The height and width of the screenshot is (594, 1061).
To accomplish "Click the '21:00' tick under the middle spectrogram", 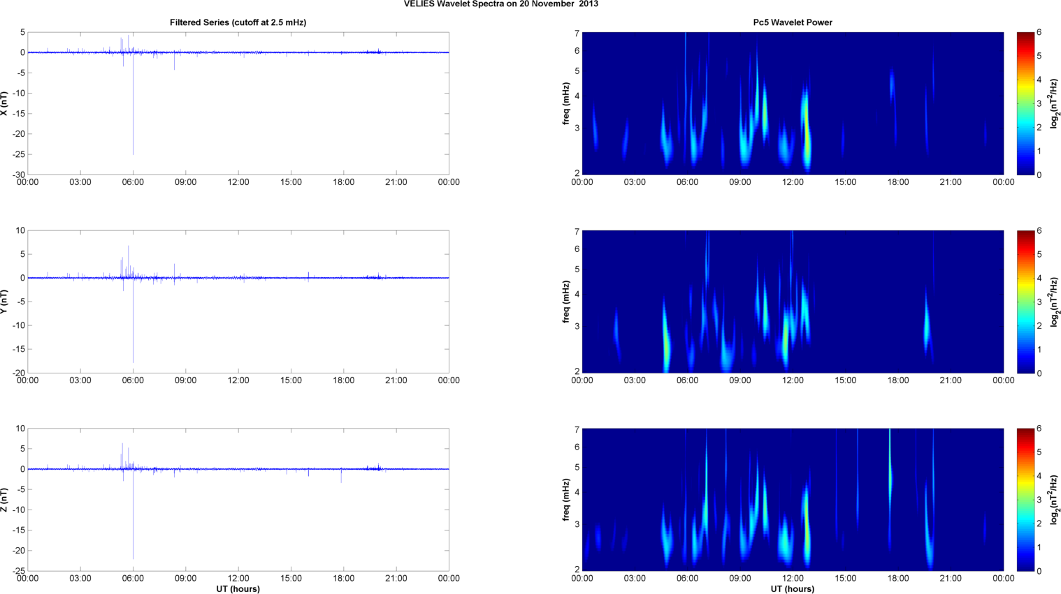I will tap(951, 380).
